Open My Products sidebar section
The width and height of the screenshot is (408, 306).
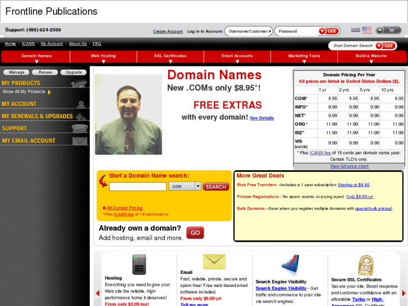click(x=21, y=83)
